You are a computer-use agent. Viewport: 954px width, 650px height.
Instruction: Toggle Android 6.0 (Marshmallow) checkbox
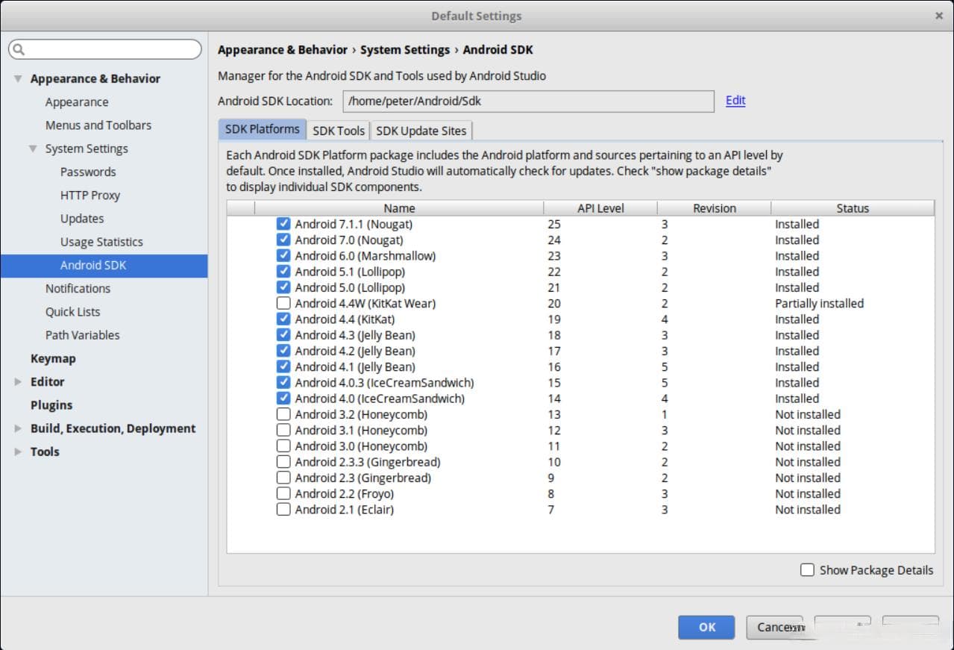click(283, 255)
